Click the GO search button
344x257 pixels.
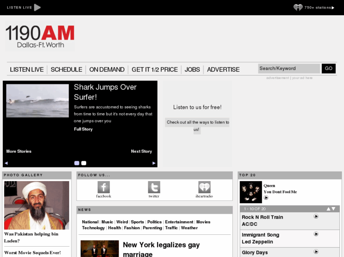coord(329,68)
